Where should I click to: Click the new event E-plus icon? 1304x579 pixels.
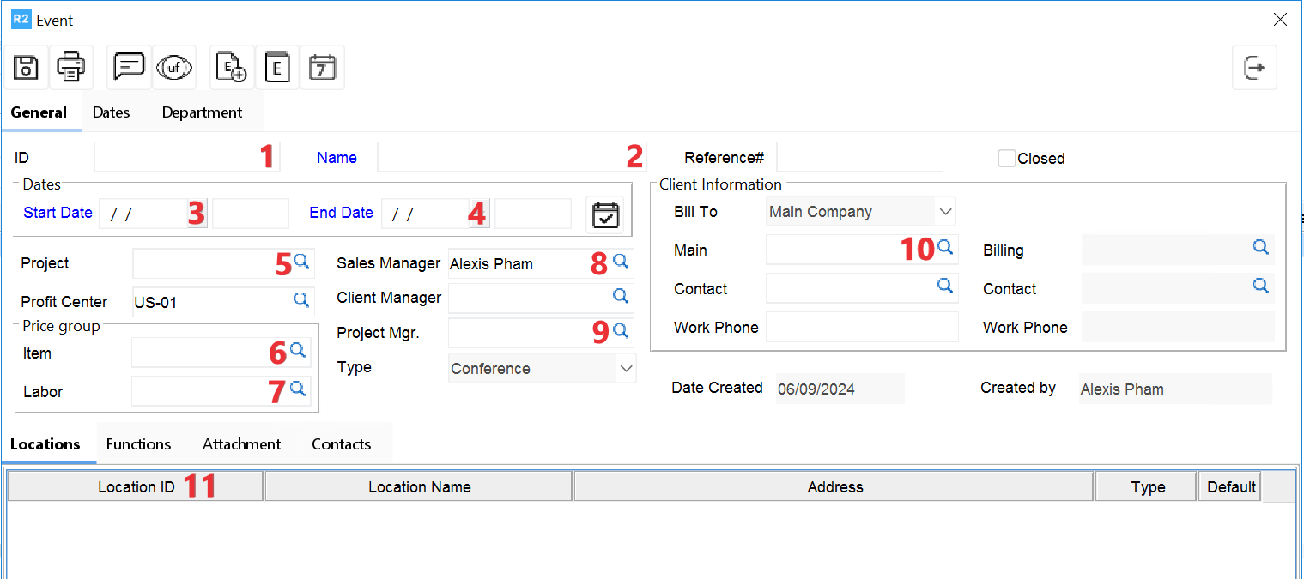coord(232,68)
